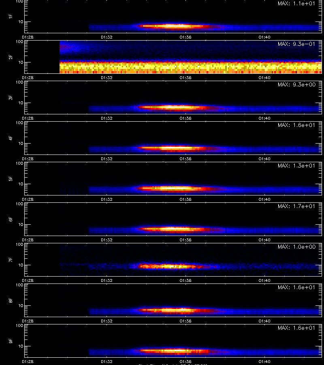Image resolution: width=324 pixels, height=365 pixels.
Task: Select the MAX readout in panel 9F
Action: [296, 328]
